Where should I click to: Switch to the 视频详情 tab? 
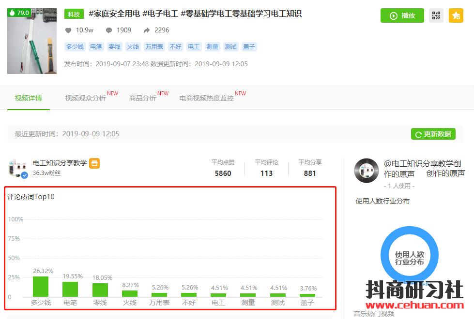click(28, 98)
